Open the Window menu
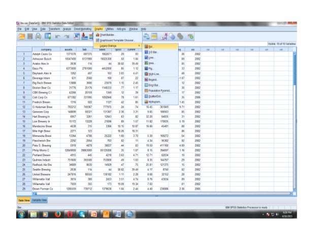 [x=133, y=29]
